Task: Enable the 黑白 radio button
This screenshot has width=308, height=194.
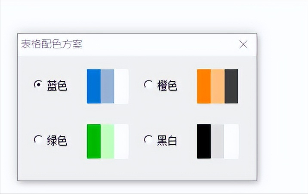Action: [x=148, y=140]
